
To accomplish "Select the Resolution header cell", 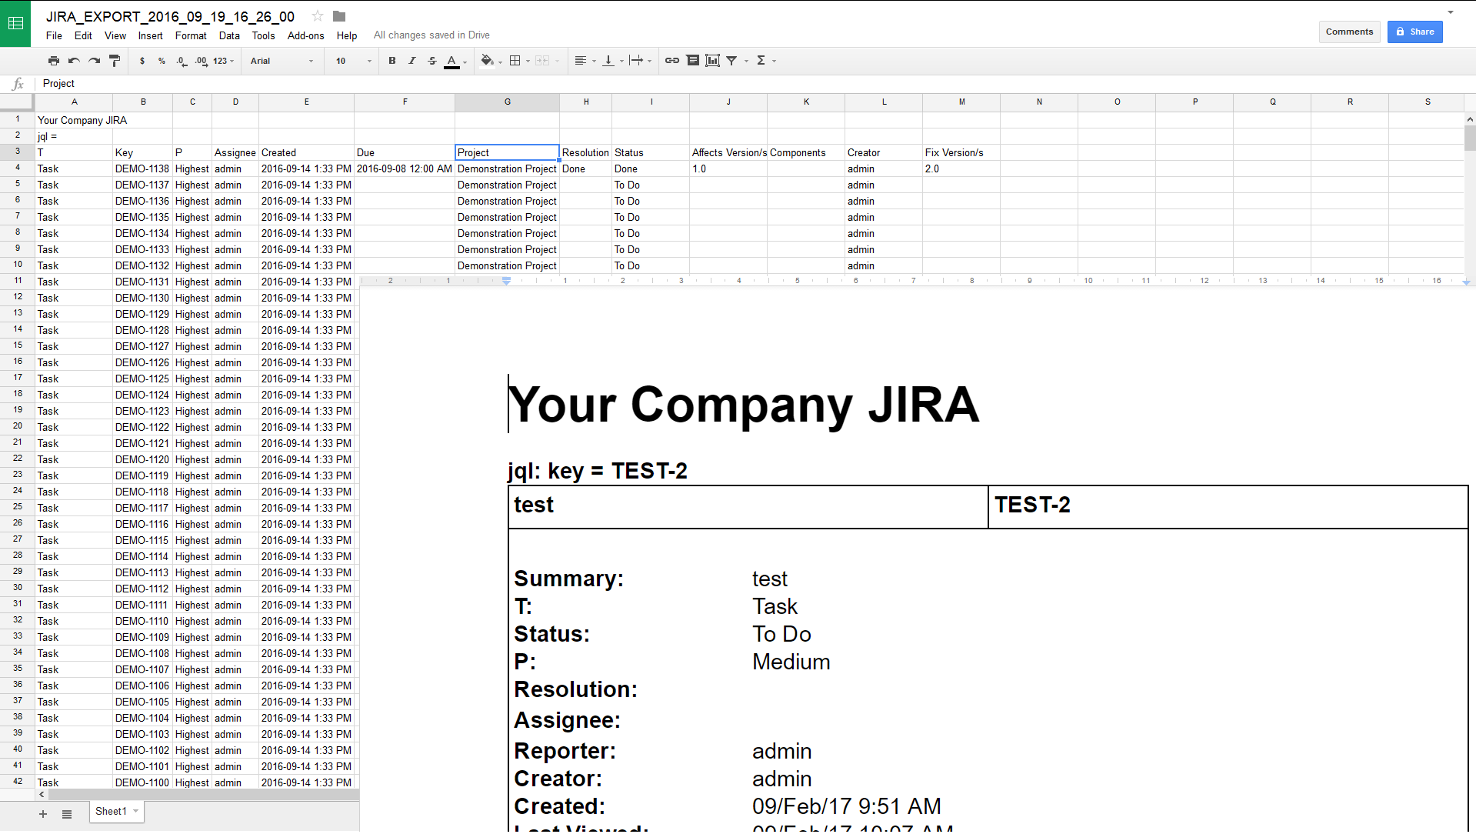I will point(585,152).
